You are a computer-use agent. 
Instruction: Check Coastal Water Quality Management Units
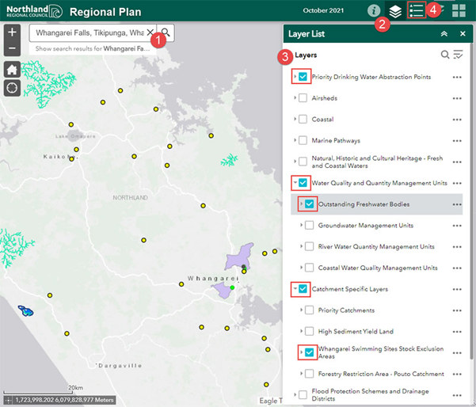coord(309,268)
